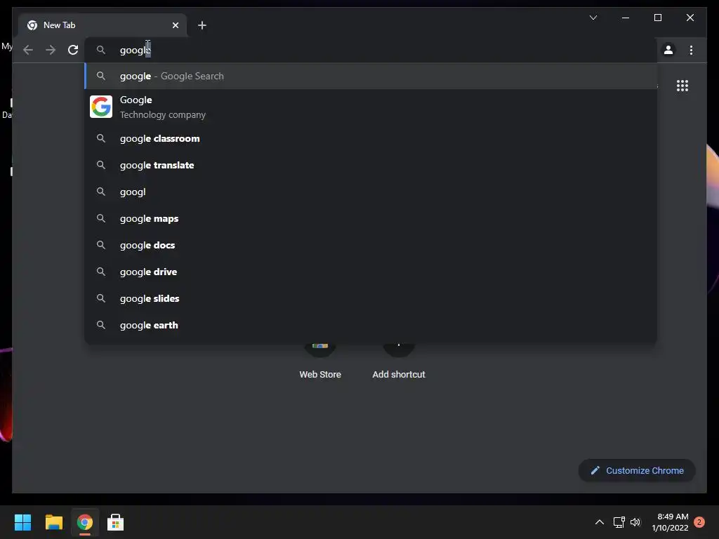Open the Chrome profile avatar icon
This screenshot has height=539, width=719.
pyautogui.click(x=668, y=50)
